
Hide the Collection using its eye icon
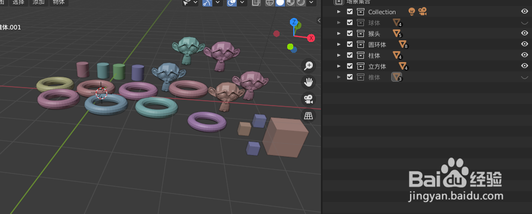[x=524, y=11]
